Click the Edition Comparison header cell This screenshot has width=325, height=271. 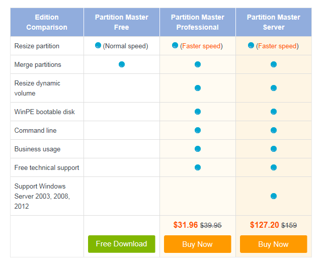pyautogui.click(x=47, y=22)
